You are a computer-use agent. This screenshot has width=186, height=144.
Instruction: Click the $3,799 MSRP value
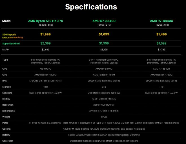(x=161, y=50)
